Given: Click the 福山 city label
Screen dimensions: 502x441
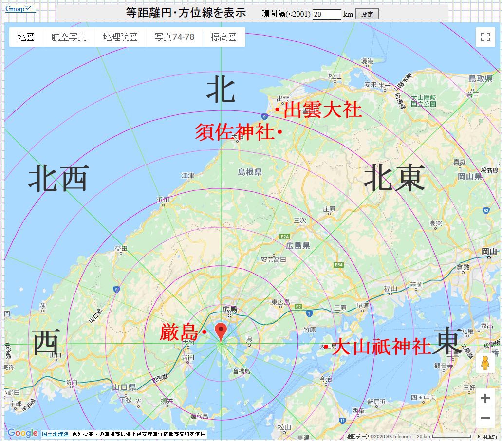Looking at the screenshot, I should click(x=390, y=289).
